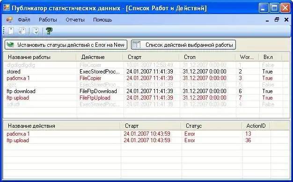Sort by Название действия column header

[62, 126]
